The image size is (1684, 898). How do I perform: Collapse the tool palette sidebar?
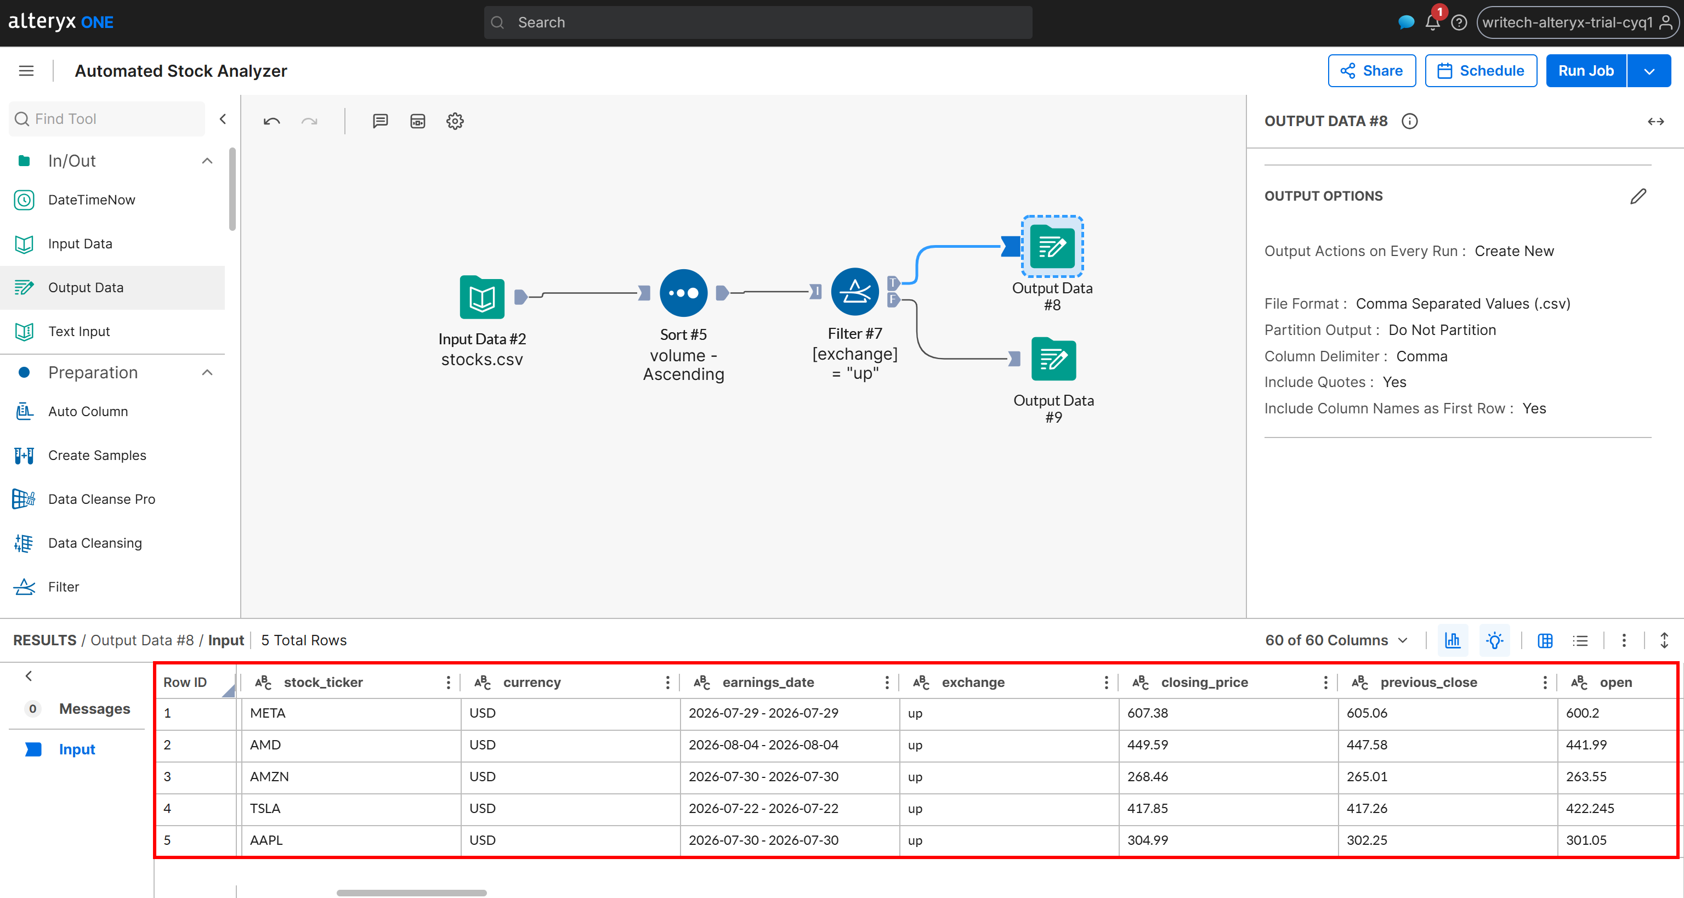223,119
